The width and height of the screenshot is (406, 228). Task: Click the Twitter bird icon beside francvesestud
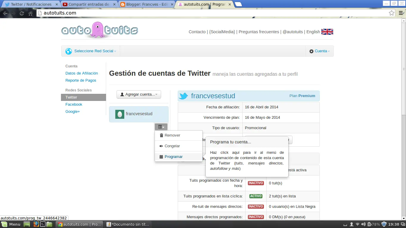[183, 96]
